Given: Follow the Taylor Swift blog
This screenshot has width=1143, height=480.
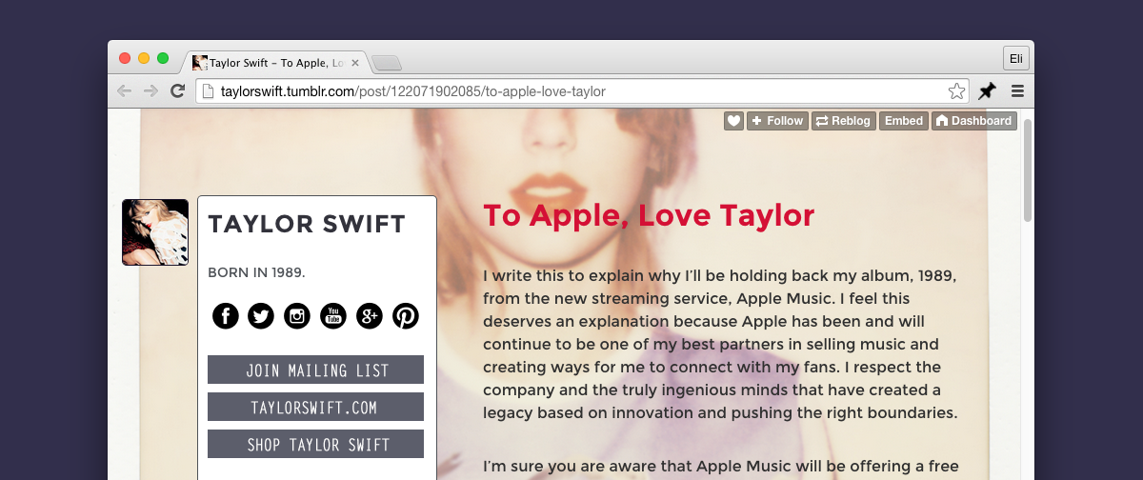Looking at the screenshot, I should tap(777, 121).
